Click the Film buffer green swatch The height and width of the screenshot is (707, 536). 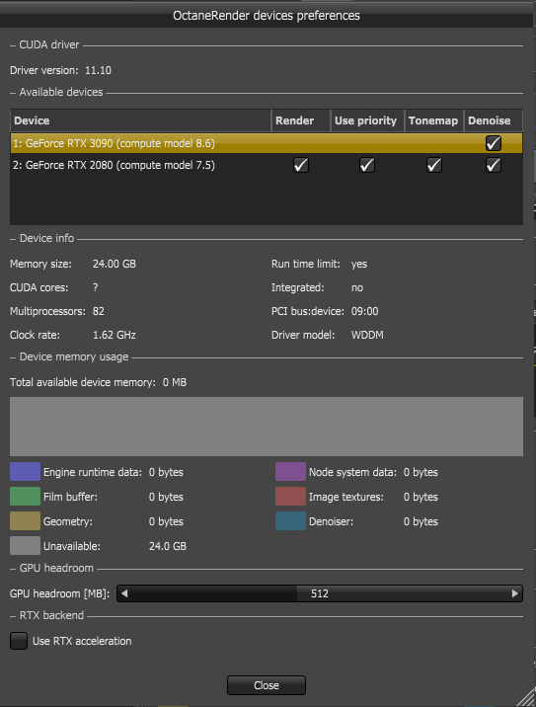pyautogui.click(x=25, y=497)
